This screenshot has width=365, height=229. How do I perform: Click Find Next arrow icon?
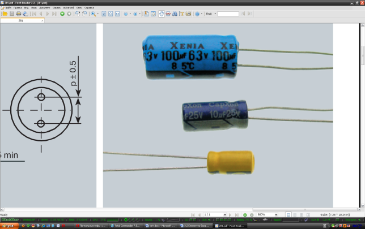tap(249, 14)
